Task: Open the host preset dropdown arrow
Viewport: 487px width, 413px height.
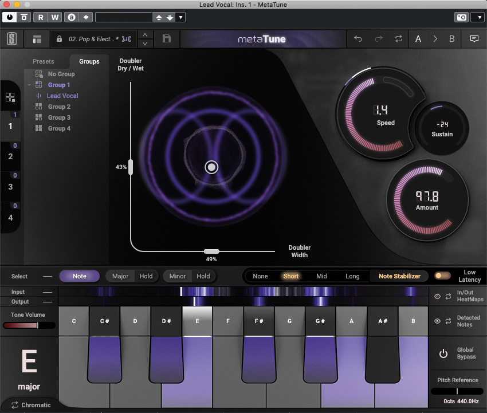Action: 181,17
